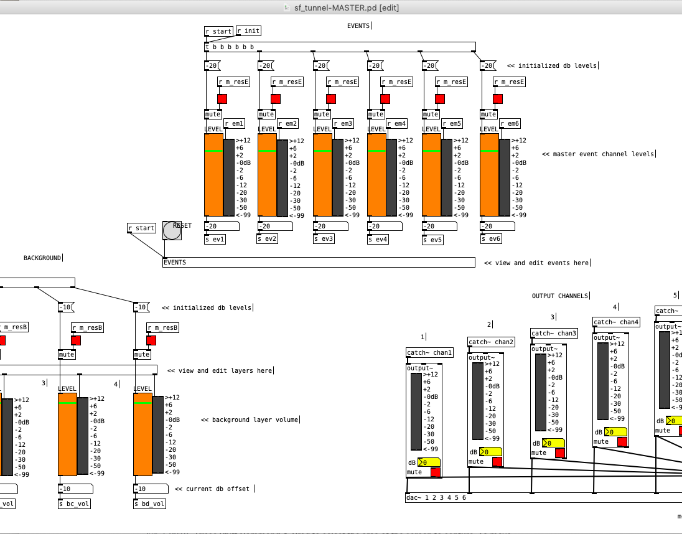Click the 'catch~ chan3' object
Screen dimensions: 682x534
[554, 333]
